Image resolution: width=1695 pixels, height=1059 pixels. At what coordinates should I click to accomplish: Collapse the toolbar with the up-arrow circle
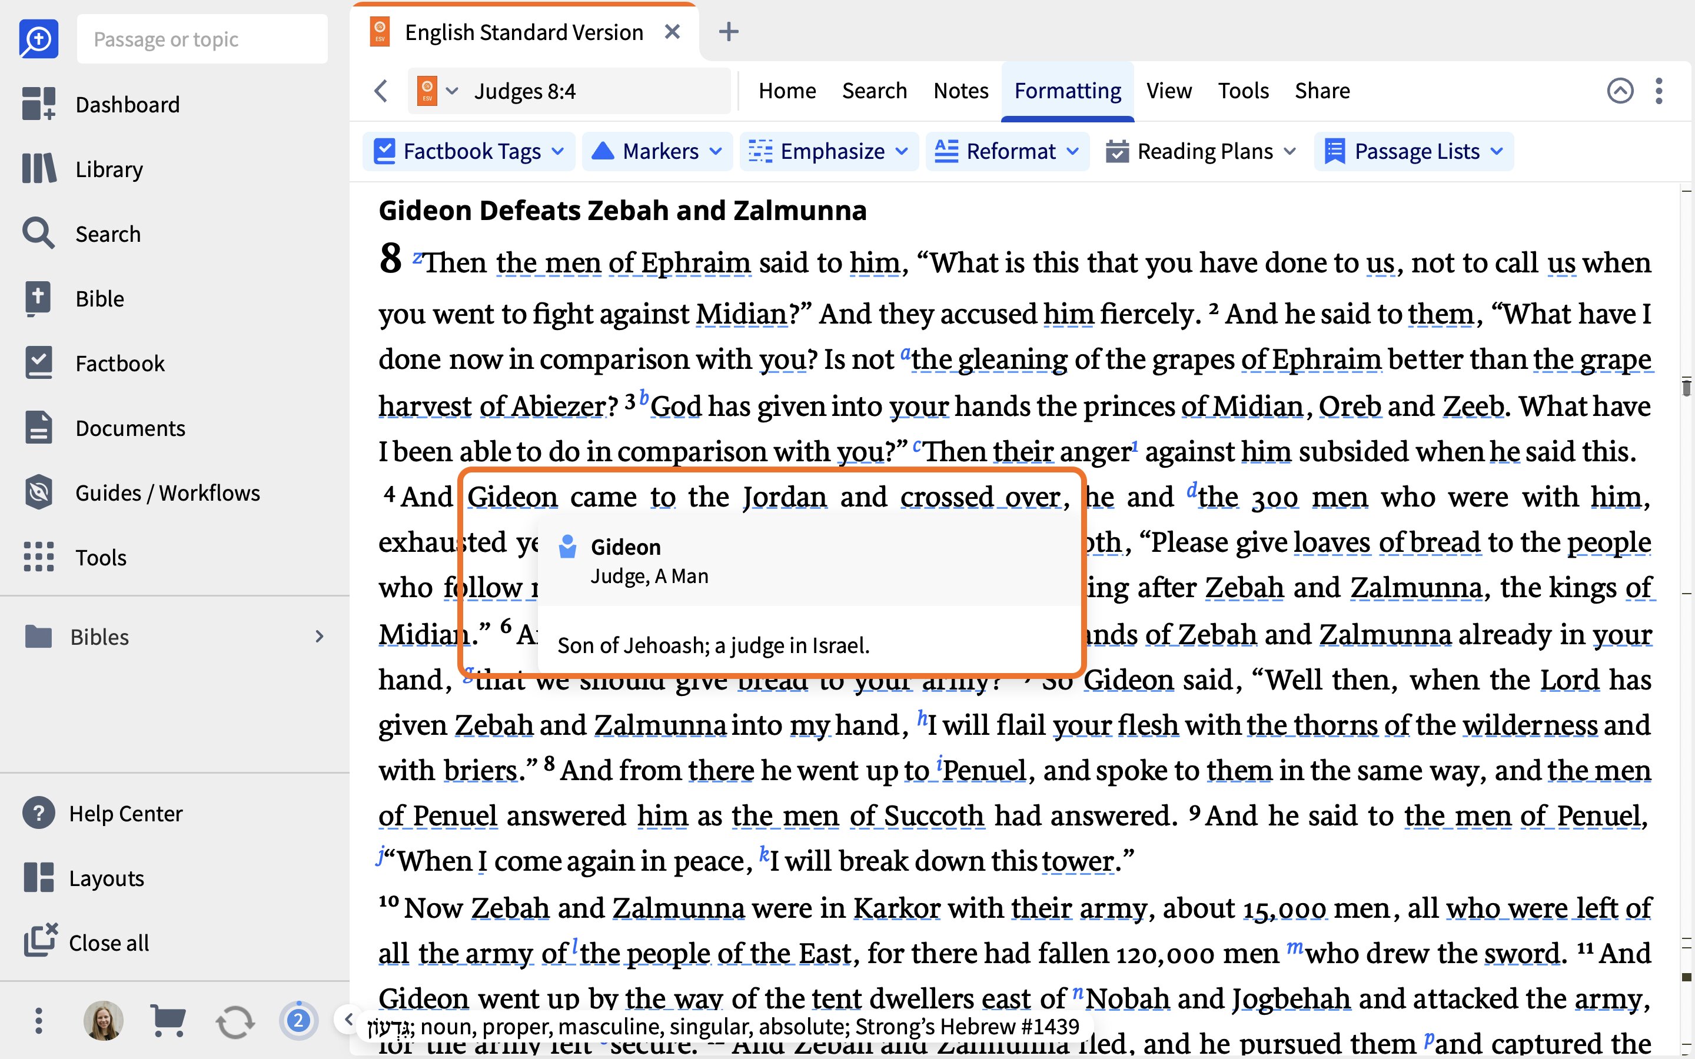pyautogui.click(x=1619, y=91)
